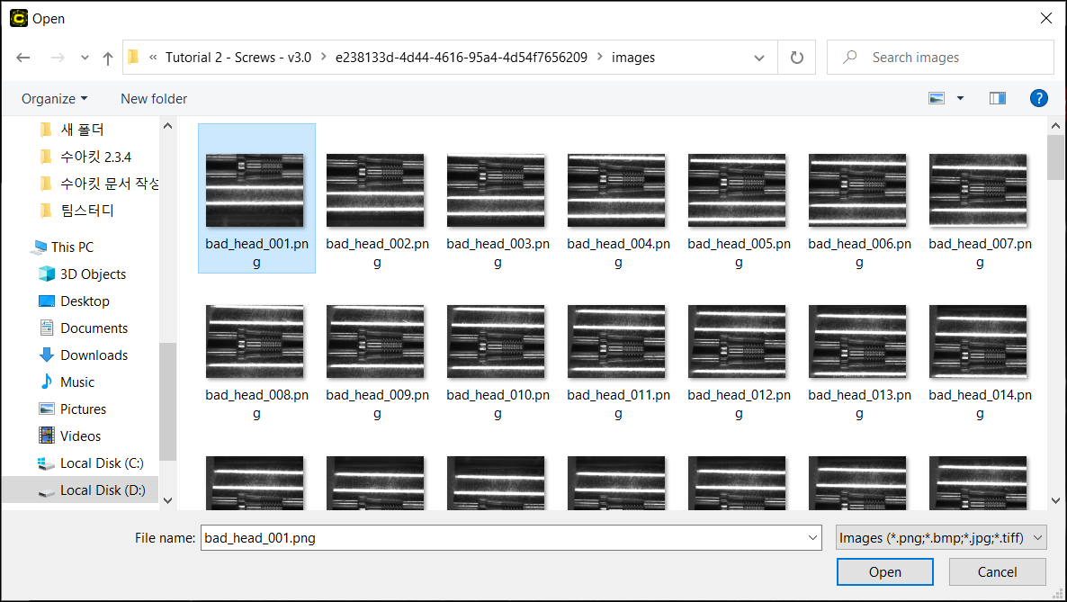Go up one folder level
The width and height of the screenshot is (1067, 602).
(108, 58)
